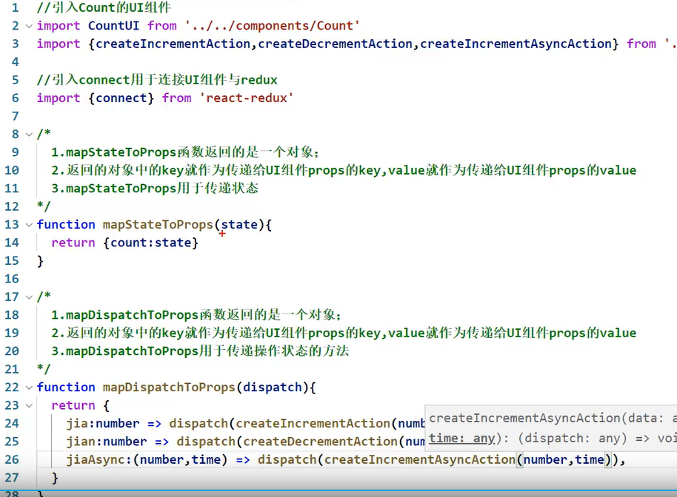Collapse the comment block starting line 8

[x=29, y=135]
